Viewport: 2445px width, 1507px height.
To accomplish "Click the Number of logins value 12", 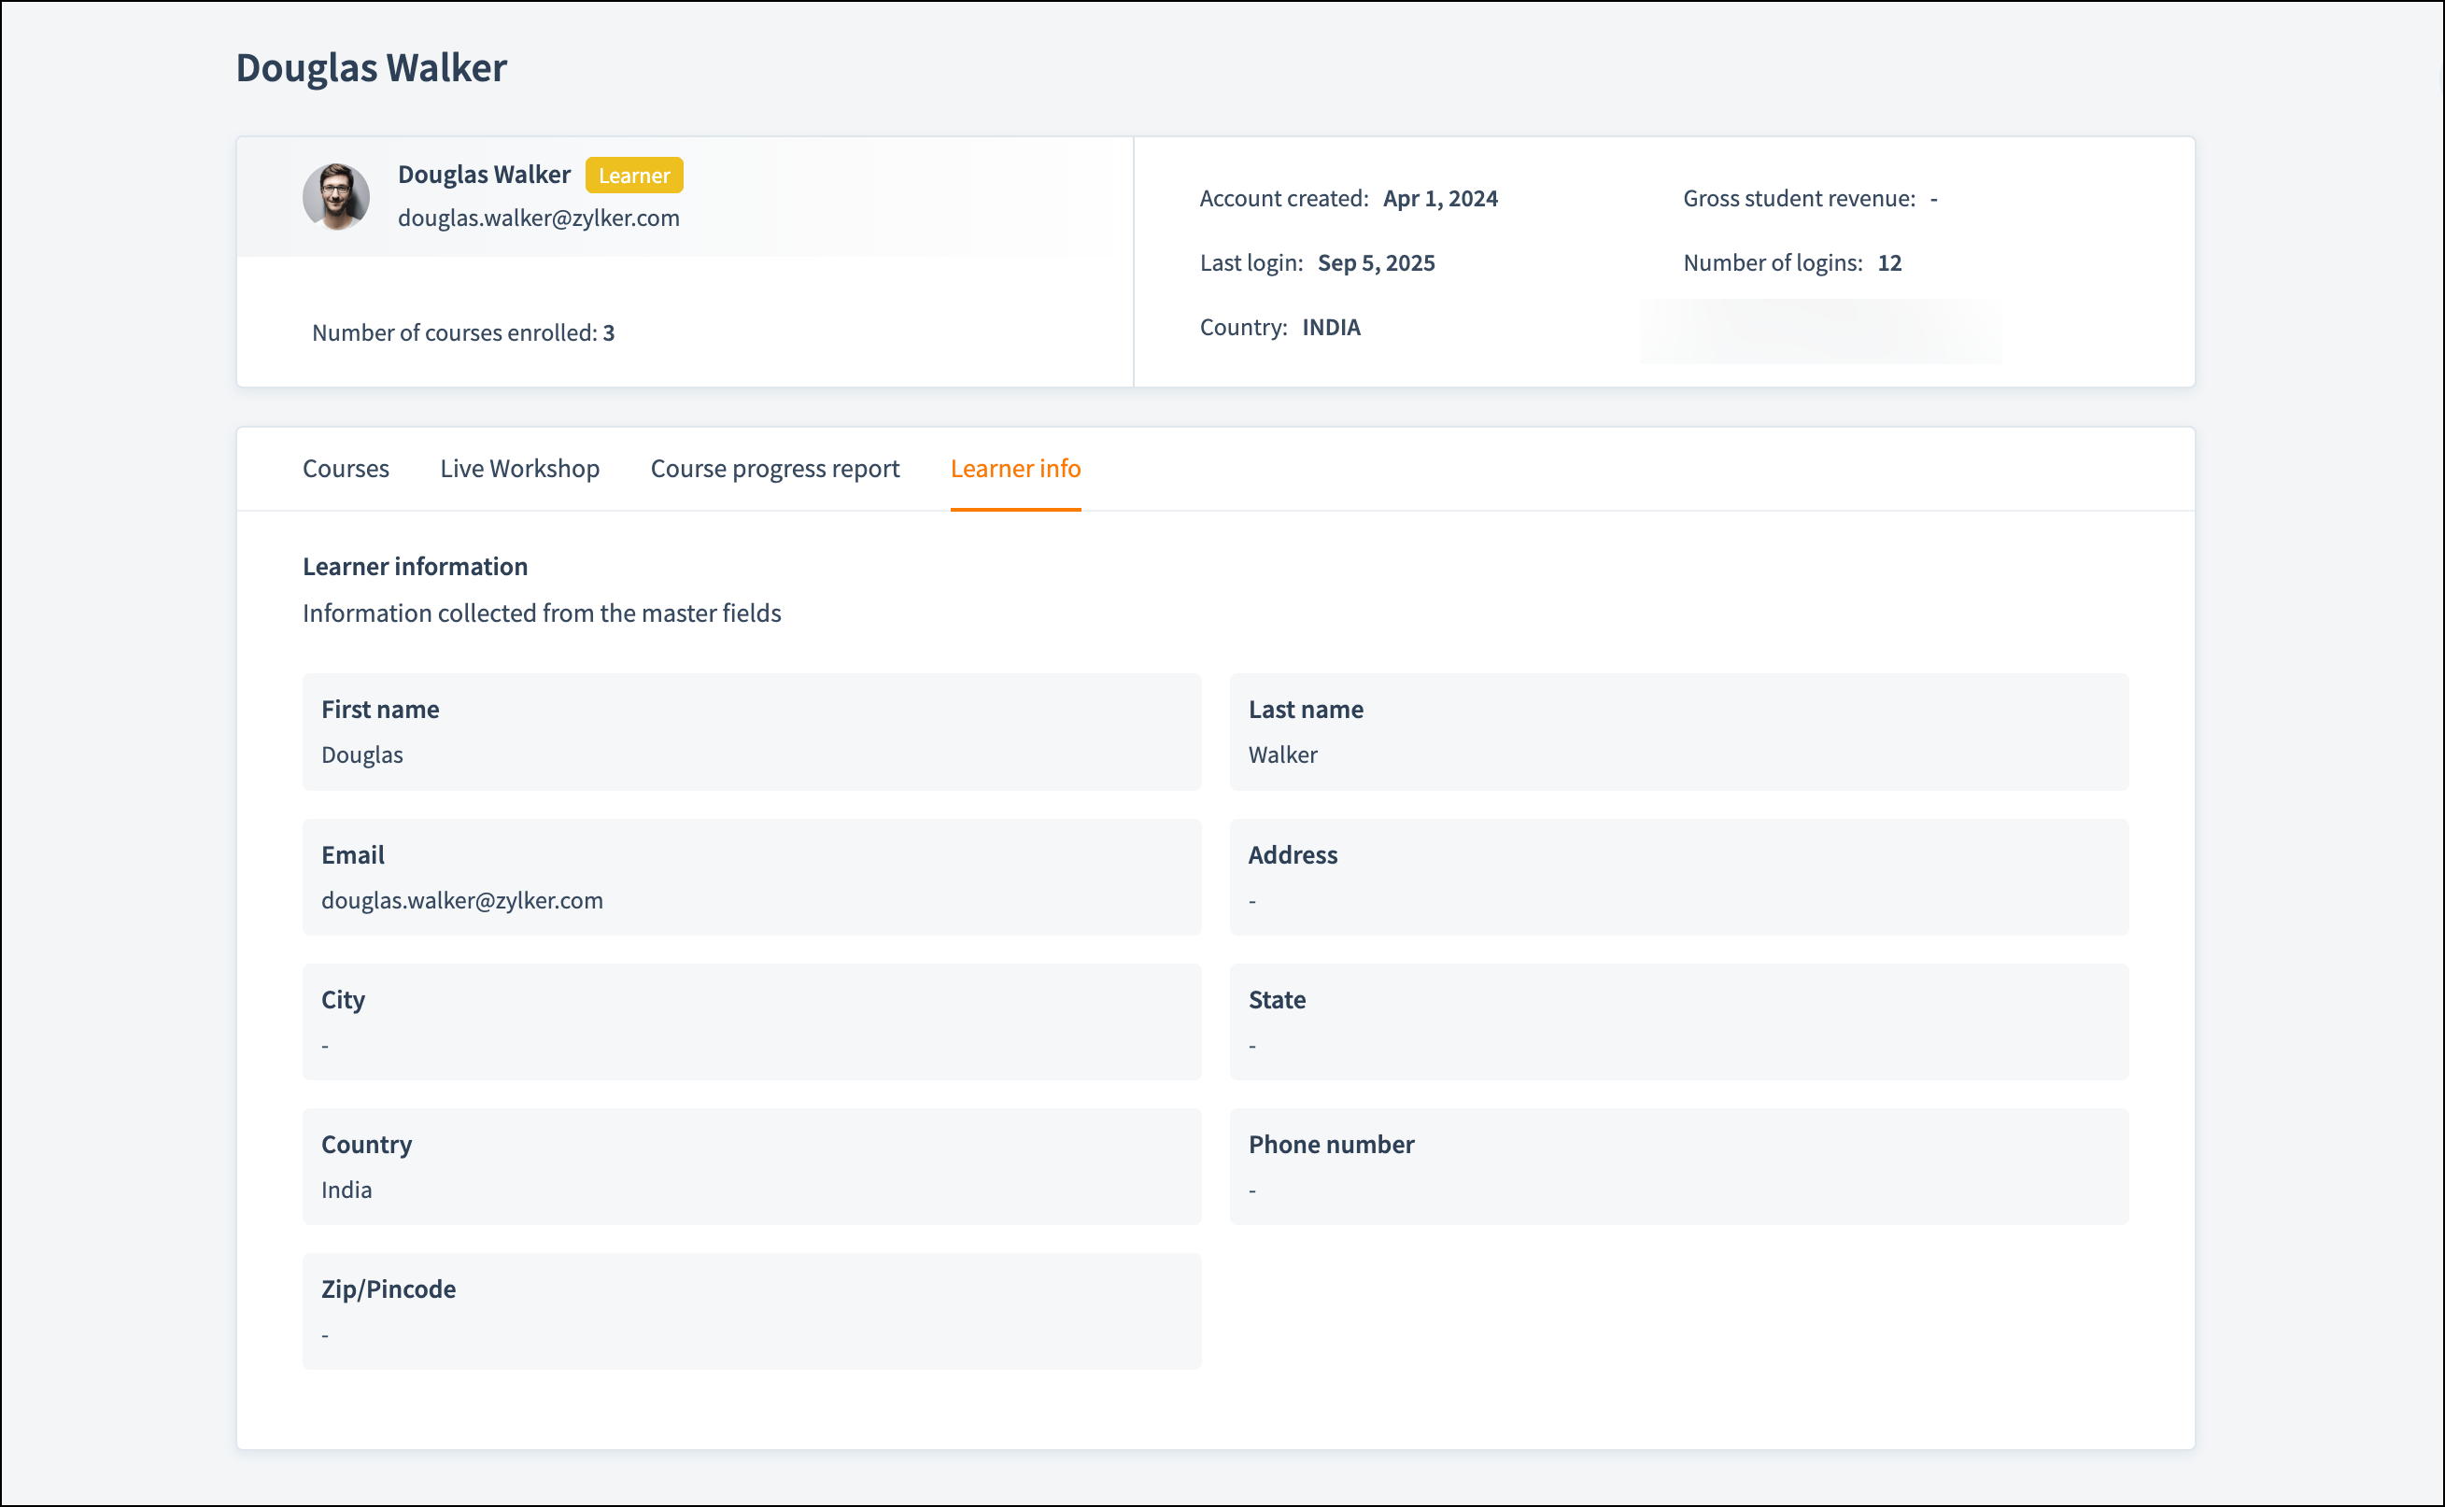I will pos(1888,263).
